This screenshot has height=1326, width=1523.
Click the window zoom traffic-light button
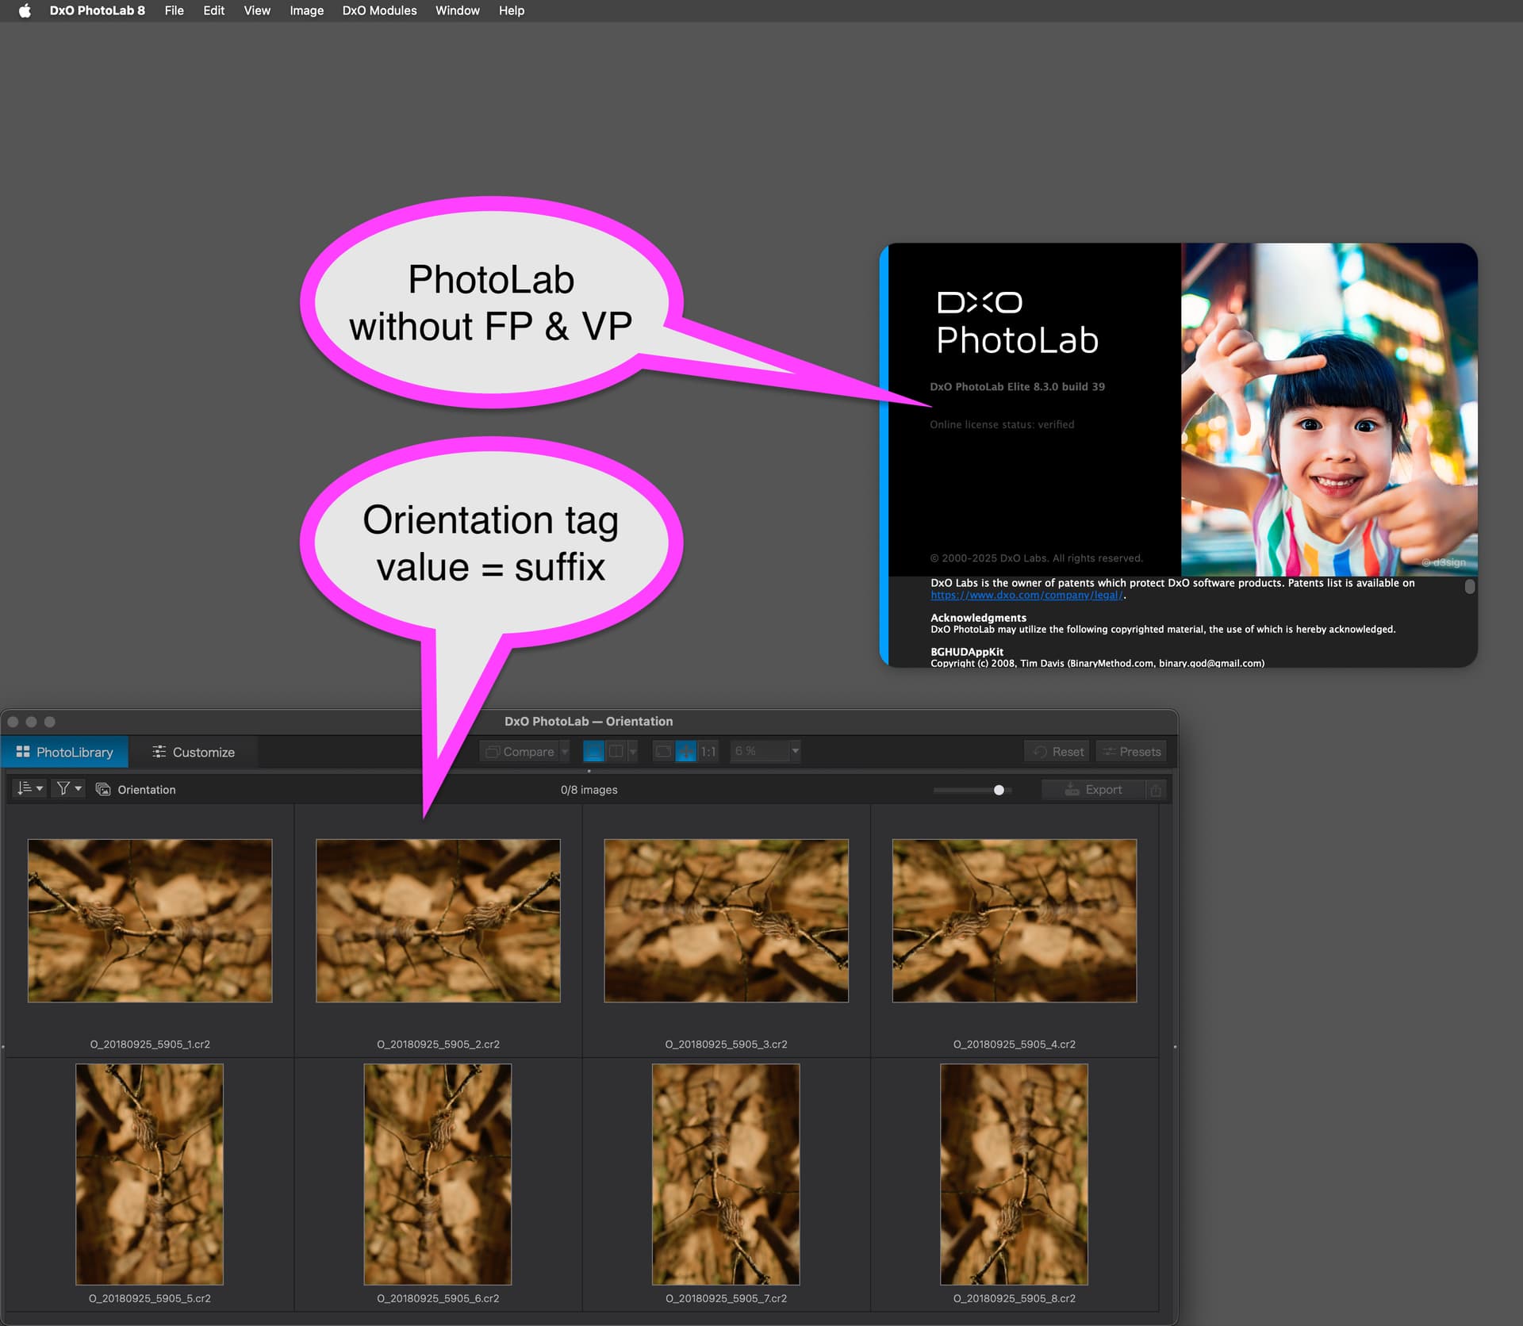coord(49,722)
